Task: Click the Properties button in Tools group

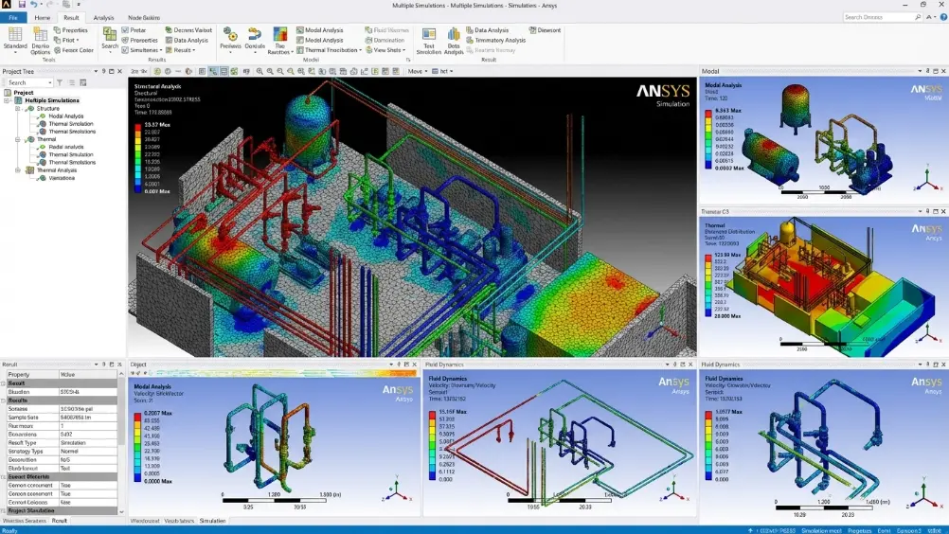Action: (x=70, y=29)
